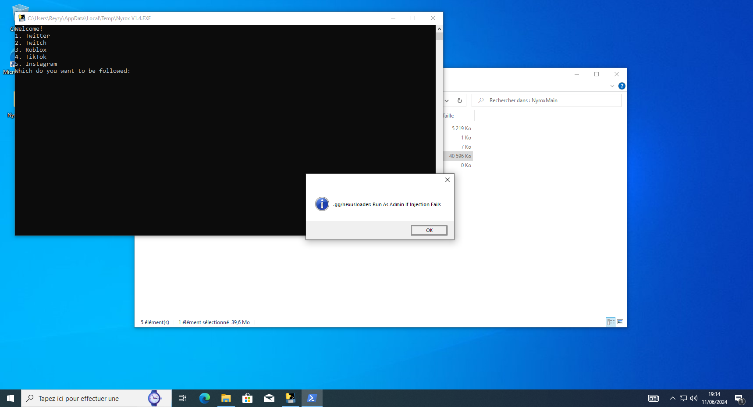Image resolution: width=753 pixels, height=407 pixels.
Task: Open File Explorer from the taskbar
Action: [x=226, y=398]
